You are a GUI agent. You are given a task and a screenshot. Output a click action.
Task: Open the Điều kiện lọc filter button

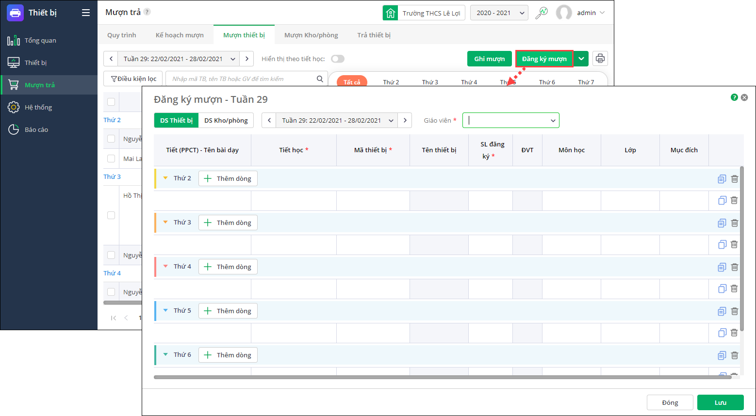coord(133,79)
